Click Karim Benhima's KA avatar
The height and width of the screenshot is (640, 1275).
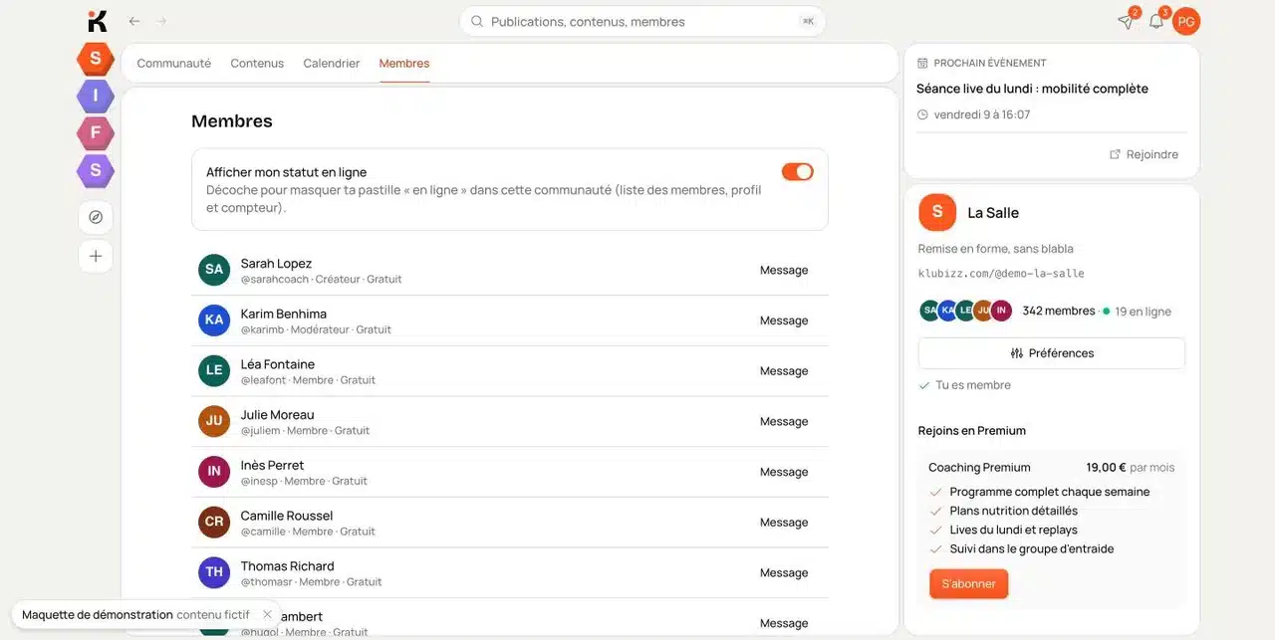click(214, 320)
